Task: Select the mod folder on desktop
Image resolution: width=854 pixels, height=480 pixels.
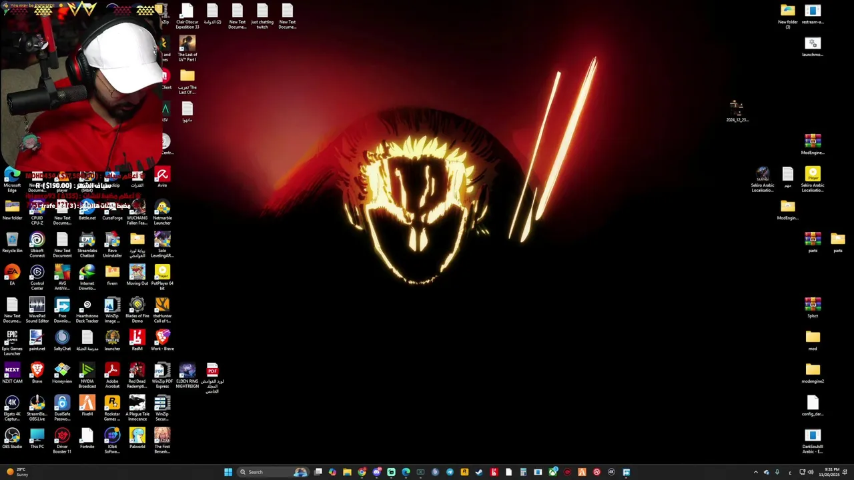Action: click(813, 341)
